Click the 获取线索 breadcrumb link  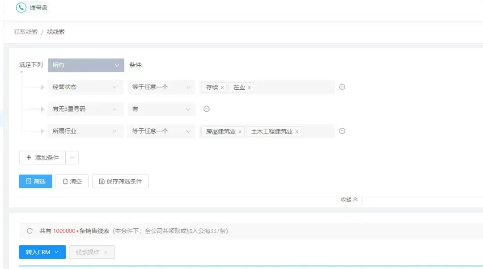click(26, 32)
